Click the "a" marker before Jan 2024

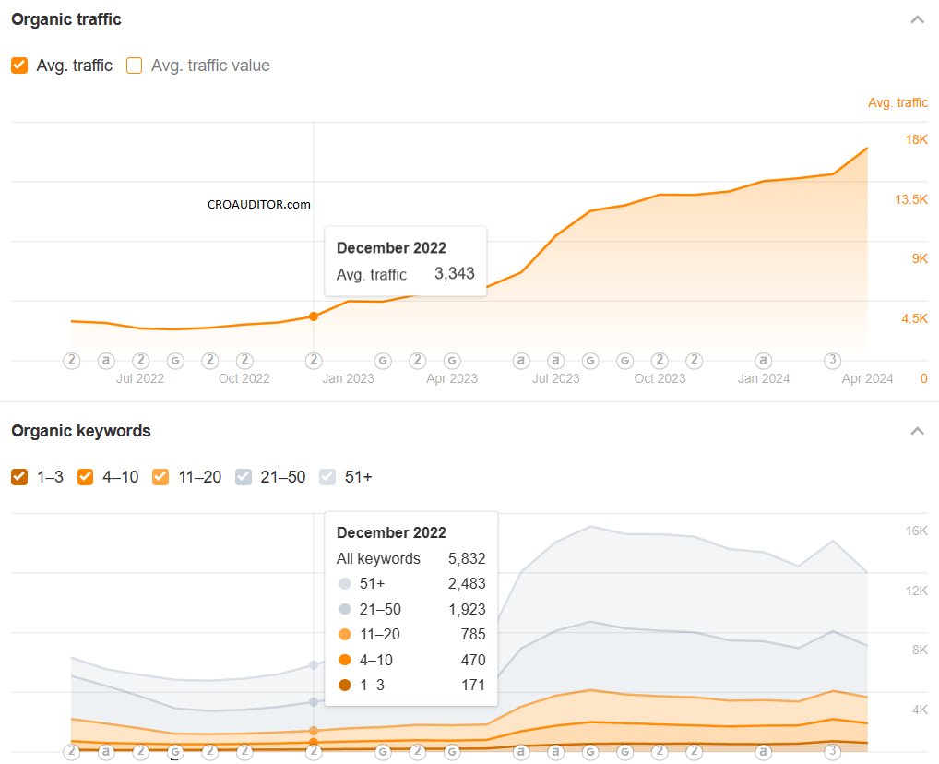764,361
